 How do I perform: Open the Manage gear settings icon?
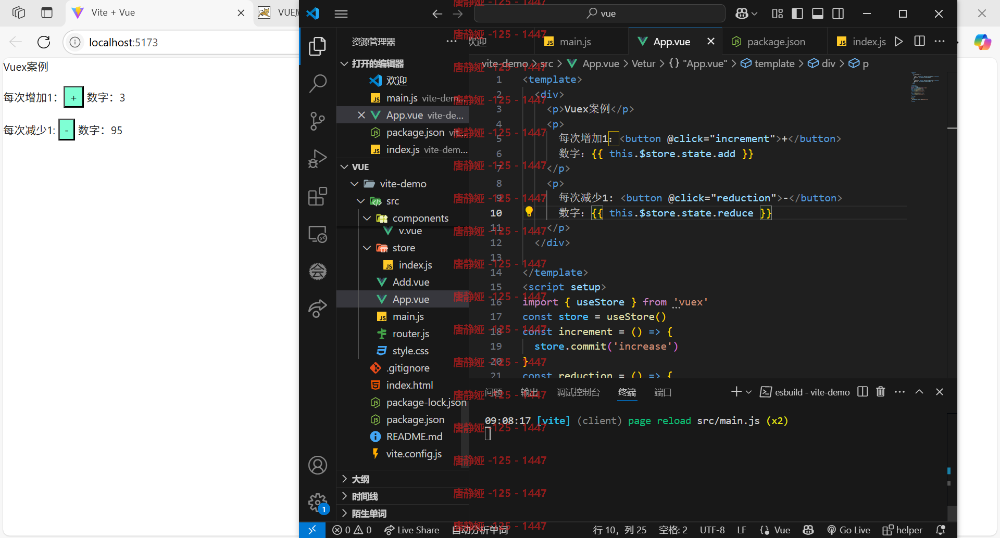(x=318, y=503)
